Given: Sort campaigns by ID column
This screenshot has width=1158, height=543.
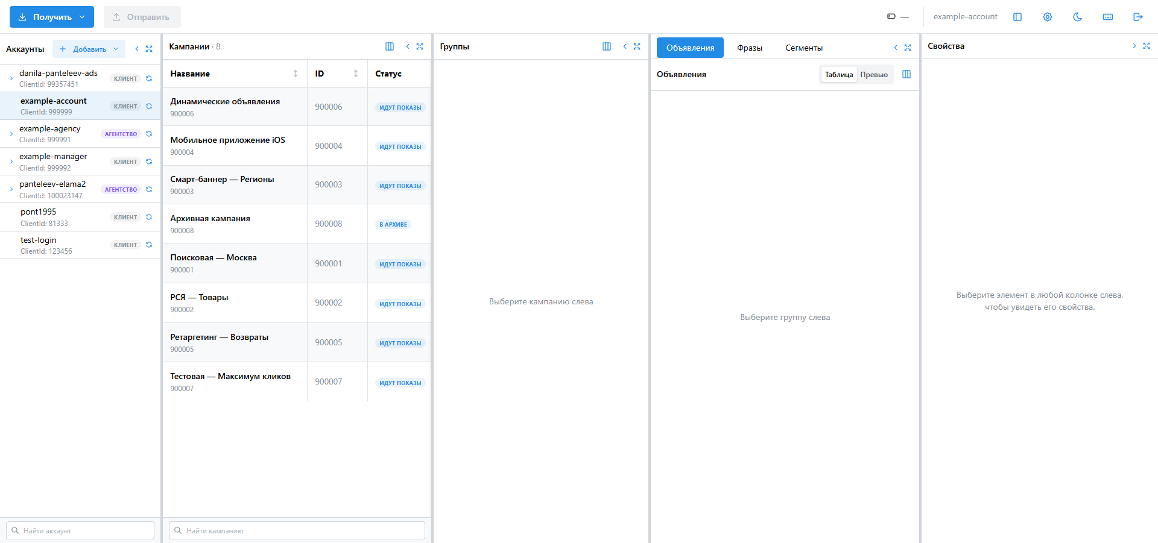Looking at the screenshot, I should (x=356, y=74).
